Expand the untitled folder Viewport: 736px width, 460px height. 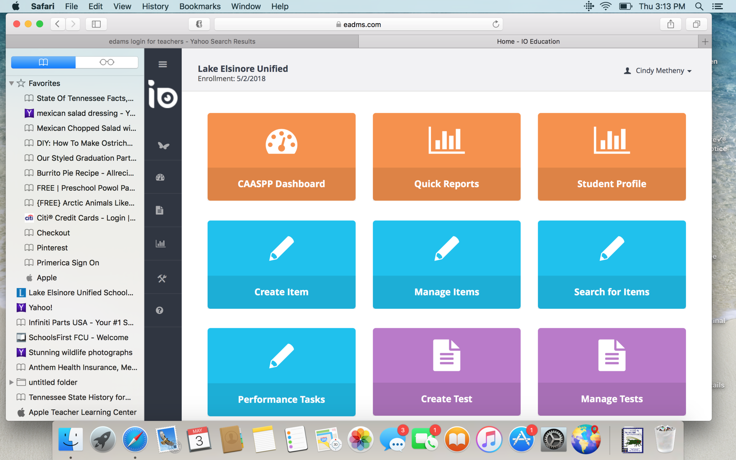(x=11, y=382)
